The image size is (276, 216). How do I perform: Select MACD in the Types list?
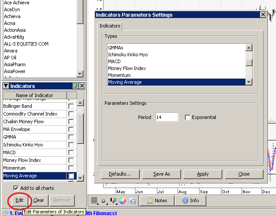click(x=114, y=61)
